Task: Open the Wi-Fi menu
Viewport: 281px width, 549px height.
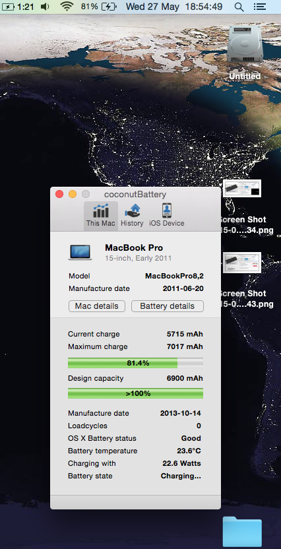Action: (x=67, y=7)
